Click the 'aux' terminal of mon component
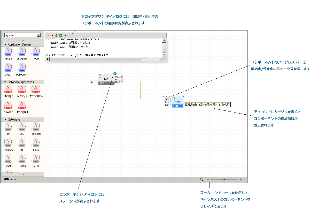Viewport: 311px width, 216px height. (168, 105)
